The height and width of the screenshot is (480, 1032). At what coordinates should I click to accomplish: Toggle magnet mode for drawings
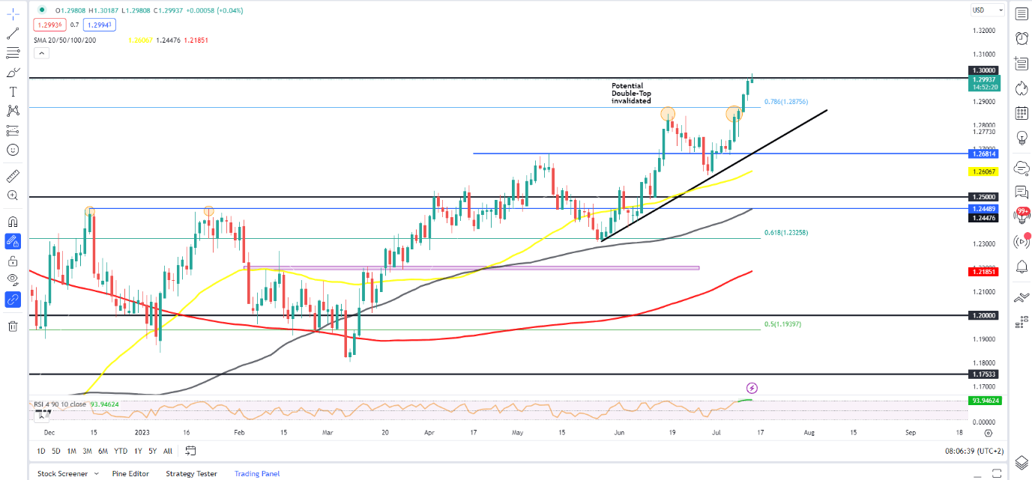coord(13,222)
